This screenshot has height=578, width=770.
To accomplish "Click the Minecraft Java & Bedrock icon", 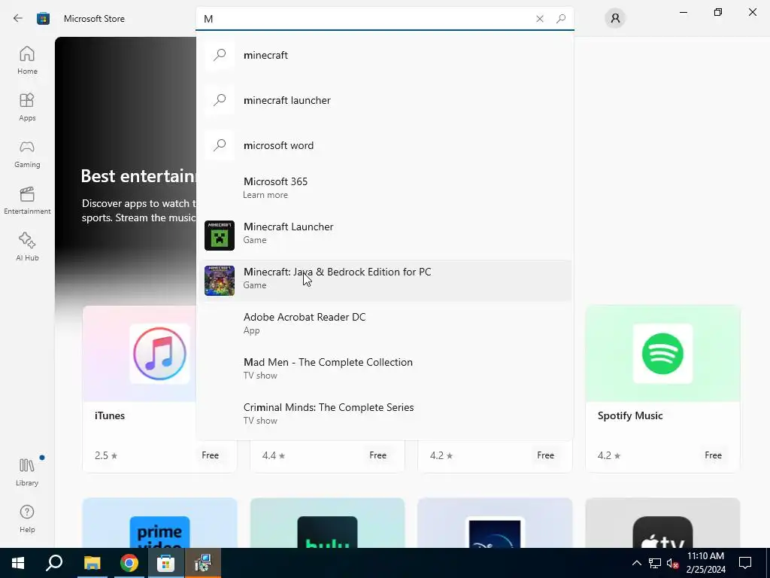I will (220, 281).
